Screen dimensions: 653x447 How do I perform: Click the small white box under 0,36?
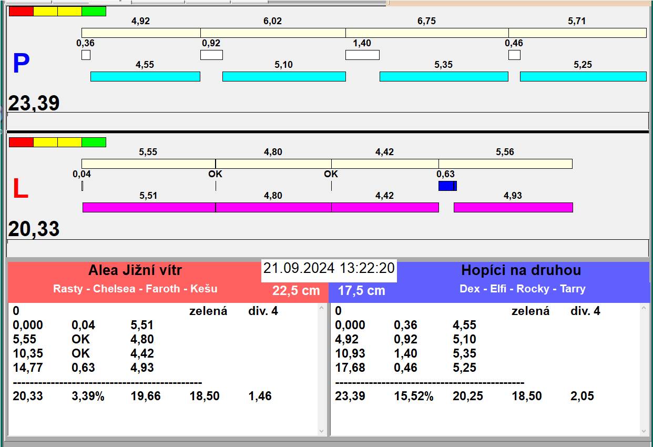[x=86, y=55]
